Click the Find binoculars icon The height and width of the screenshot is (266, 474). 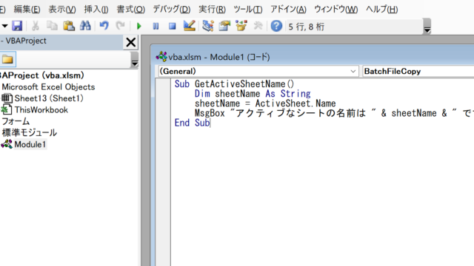coord(85,26)
